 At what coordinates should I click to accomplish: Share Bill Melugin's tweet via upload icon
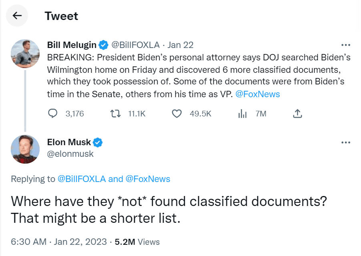[x=297, y=114]
